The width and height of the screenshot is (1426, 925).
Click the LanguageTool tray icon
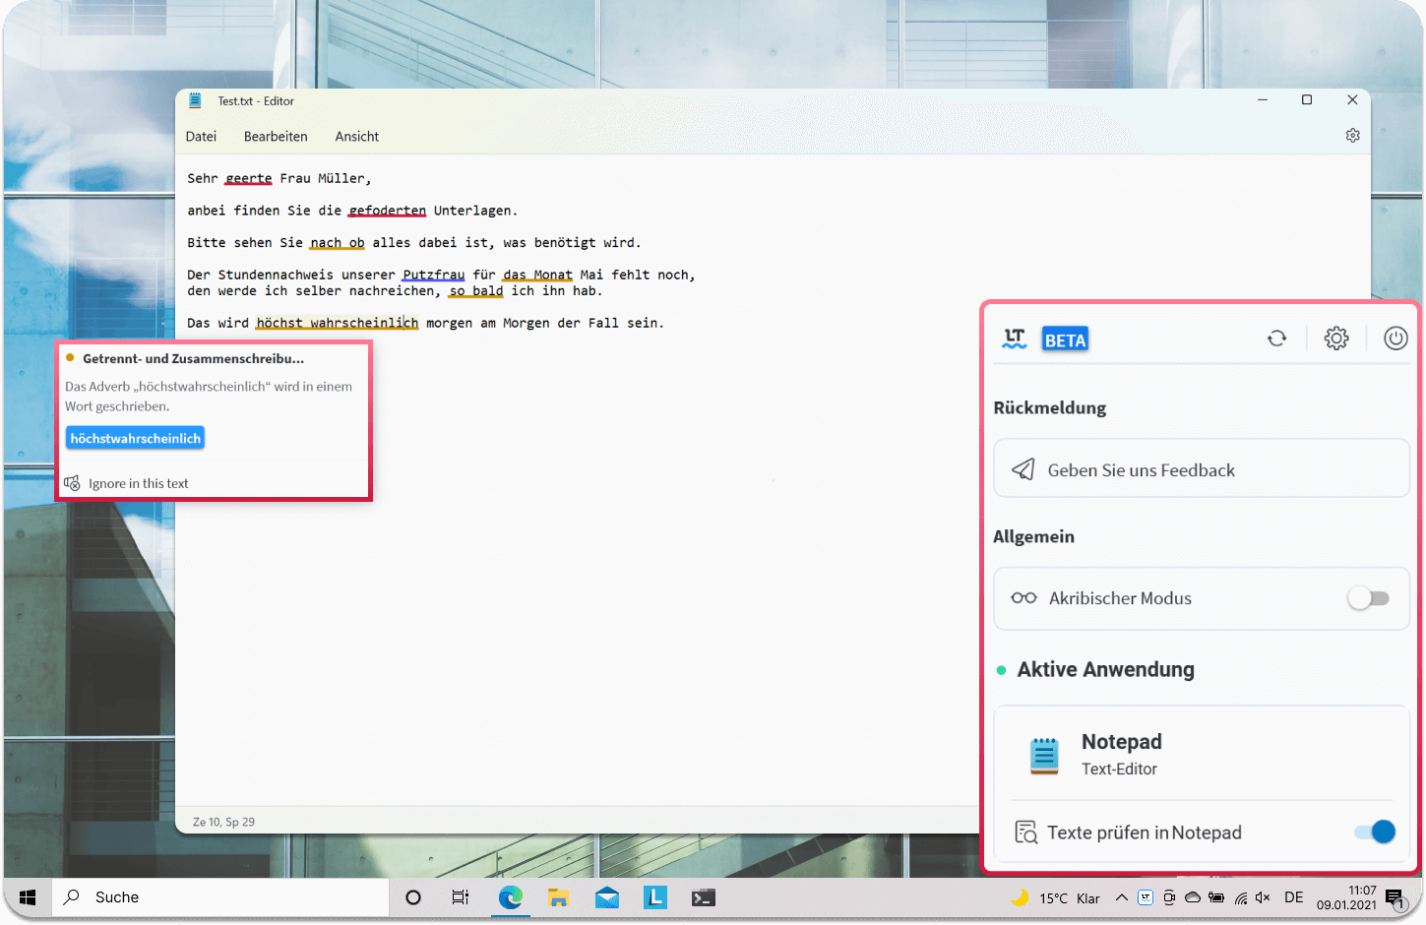1146,897
